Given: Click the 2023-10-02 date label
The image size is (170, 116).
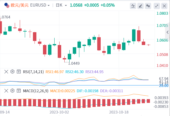Looking at the screenshot, I should (x=59, y=112).
